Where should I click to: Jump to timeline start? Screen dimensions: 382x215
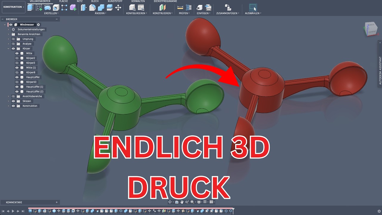click(3, 211)
